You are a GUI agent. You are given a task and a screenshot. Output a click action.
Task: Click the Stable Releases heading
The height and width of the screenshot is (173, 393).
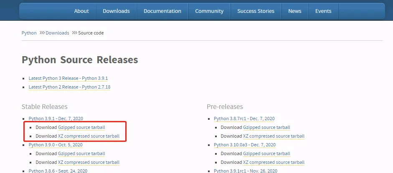click(x=45, y=106)
